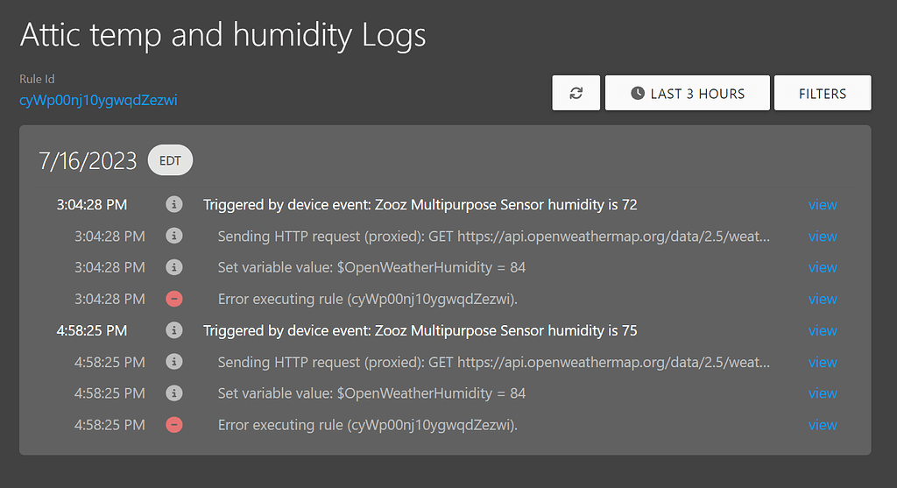This screenshot has height=488, width=897.
Task: View the 3:04:28 error executing rule entry
Action: pyautogui.click(x=822, y=299)
